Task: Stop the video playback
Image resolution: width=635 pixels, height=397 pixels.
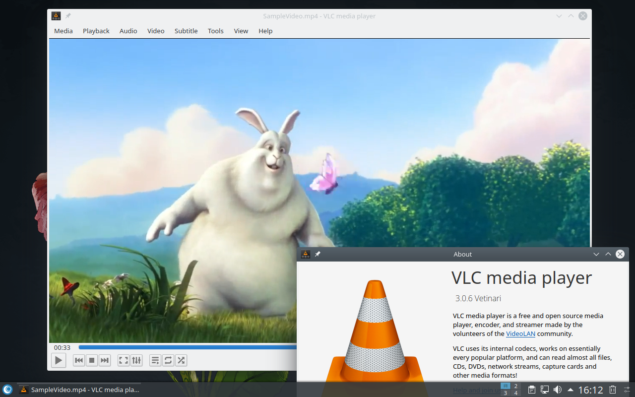Action: point(92,360)
